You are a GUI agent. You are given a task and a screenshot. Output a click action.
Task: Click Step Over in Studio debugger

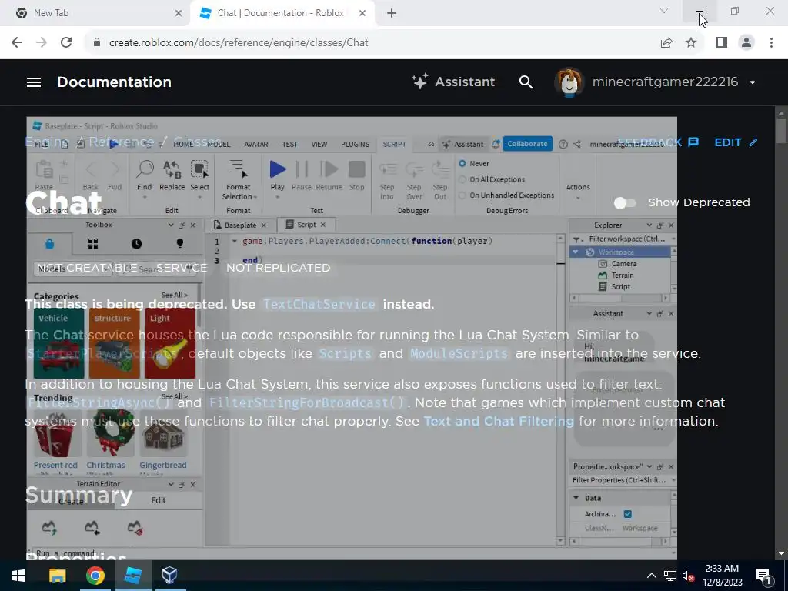coord(414,181)
